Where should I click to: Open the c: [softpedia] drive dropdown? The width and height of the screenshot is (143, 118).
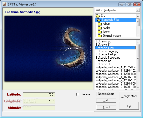click(x=138, y=10)
